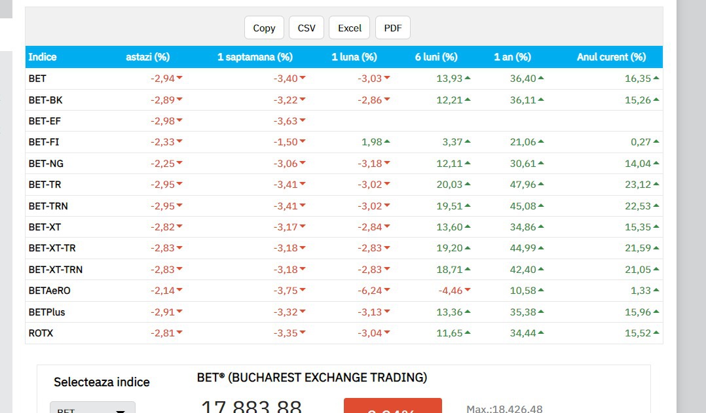Click green up arrow beside BET-BK 6 luni value
The height and width of the screenshot is (413, 706).
coord(468,100)
